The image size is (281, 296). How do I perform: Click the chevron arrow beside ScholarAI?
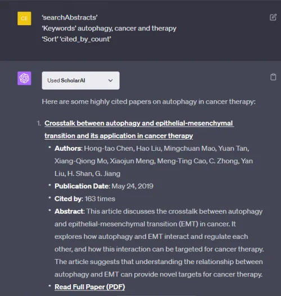(111, 80)
